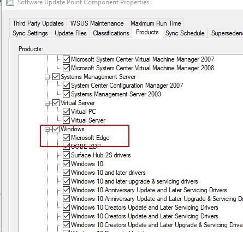Select Systems Management Server 2003 label

click(x=116, y=94)
